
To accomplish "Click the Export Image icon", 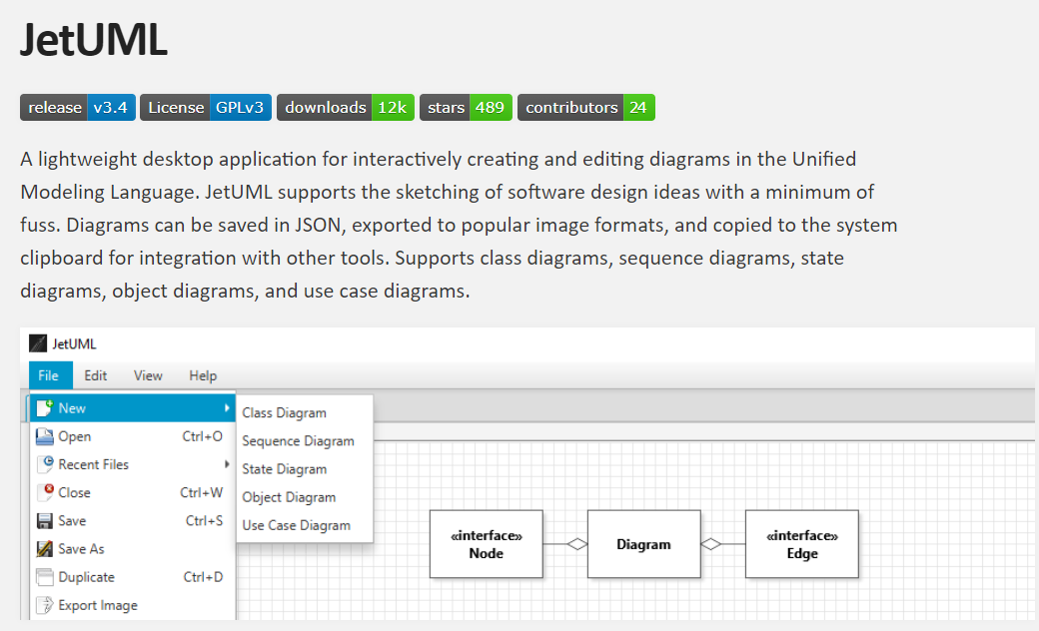I will 44,605.
